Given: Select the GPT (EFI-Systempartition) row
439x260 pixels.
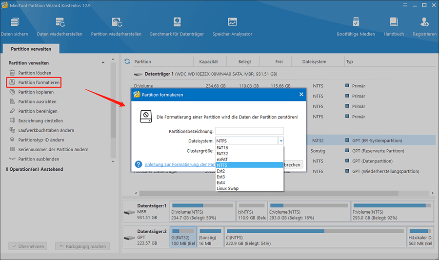Looking at the screenshot, I should pyautogui.click(x=371, y=140).
